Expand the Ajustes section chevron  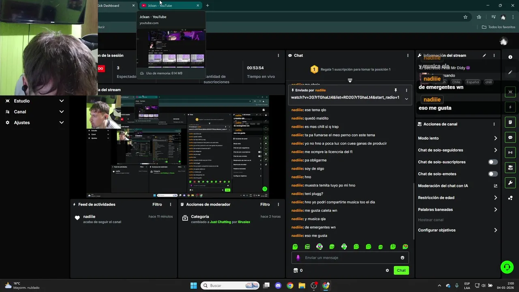[62, 122]
